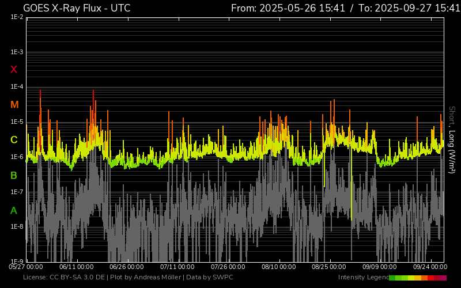Image resolution: width=461 pixels, height=288 pixels.
Task: Select the green B flare class label
Action: pos(14,175)
